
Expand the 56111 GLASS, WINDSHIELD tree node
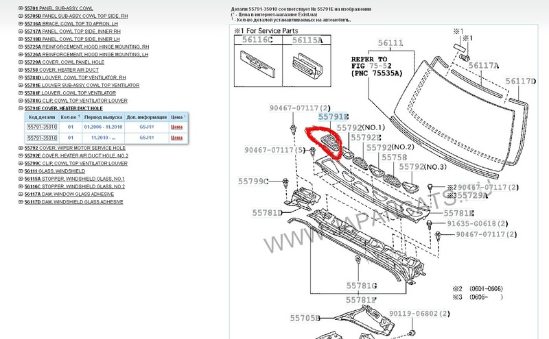point(19,172)
